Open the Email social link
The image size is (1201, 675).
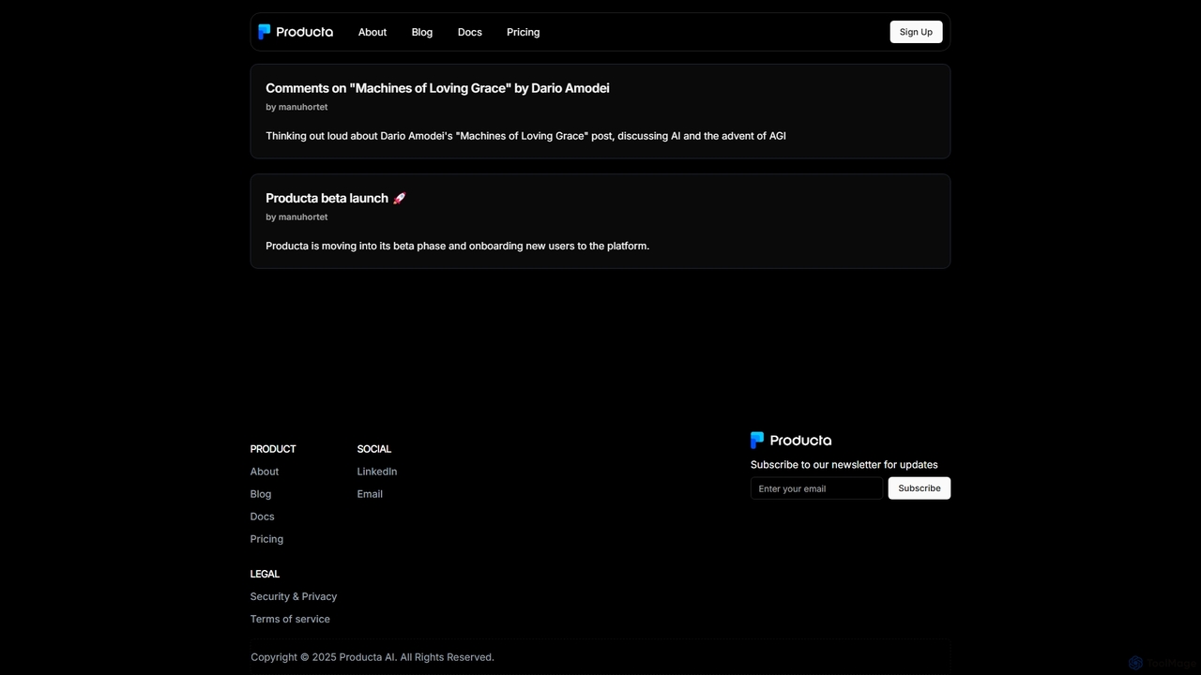pyautogui.click(x=370, y=494)
